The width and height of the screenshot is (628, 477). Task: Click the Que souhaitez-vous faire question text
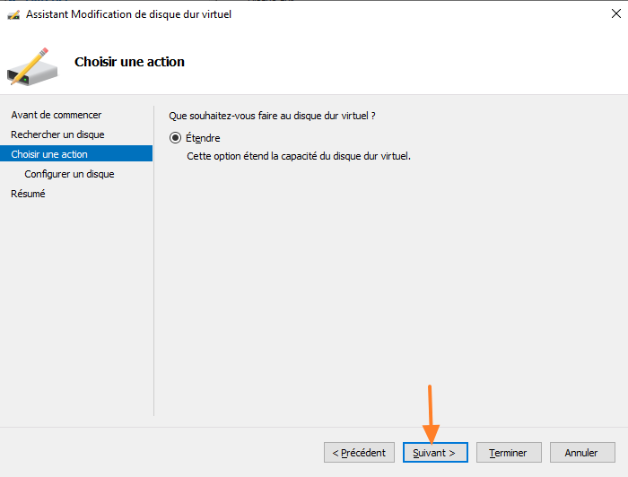272,116
